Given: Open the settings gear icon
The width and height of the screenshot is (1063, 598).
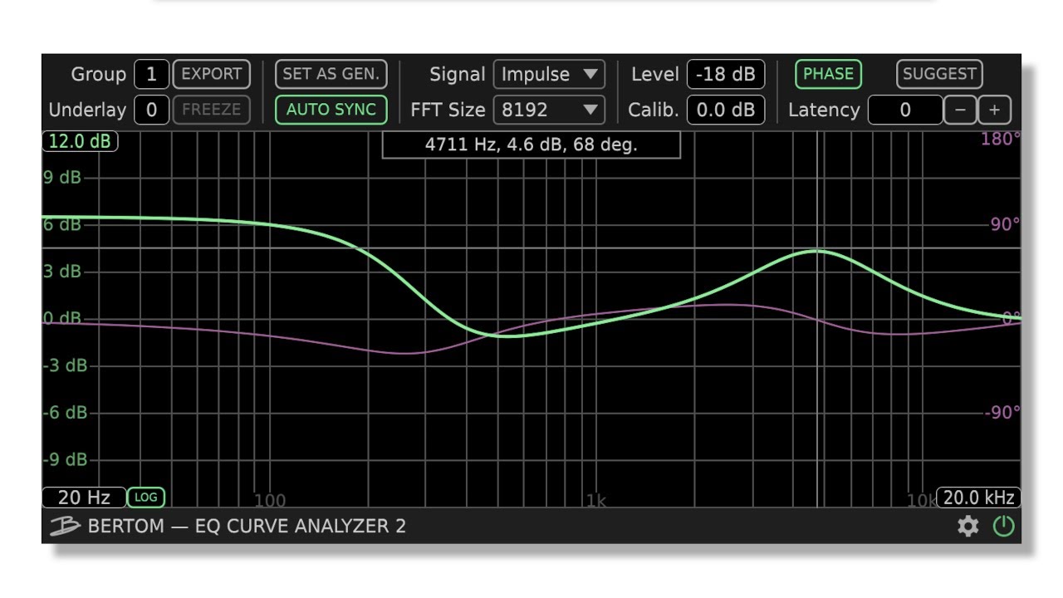Looking at the screenshot, I should point(967,527).
